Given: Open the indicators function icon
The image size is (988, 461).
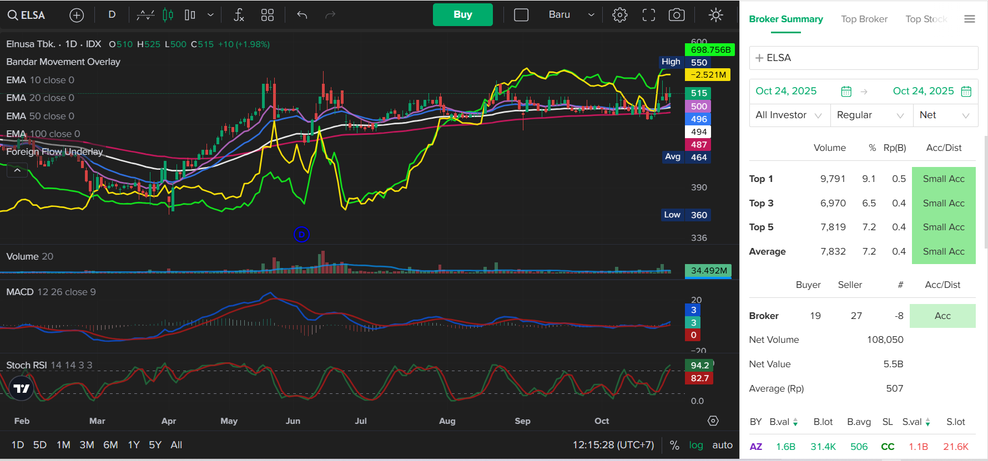Looking at the screenshot, I should tap(239, 15).
